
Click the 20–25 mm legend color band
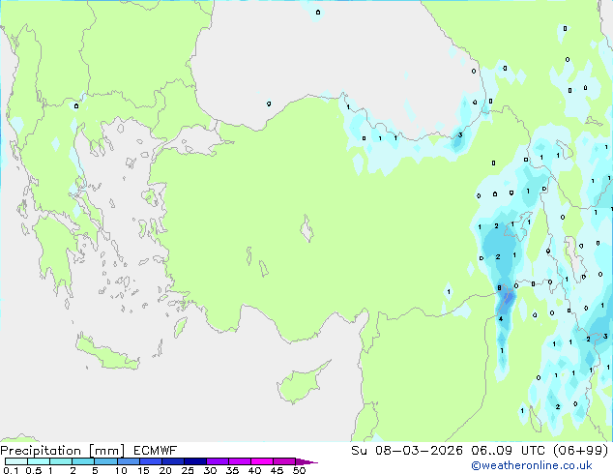[x=172, y=461]
